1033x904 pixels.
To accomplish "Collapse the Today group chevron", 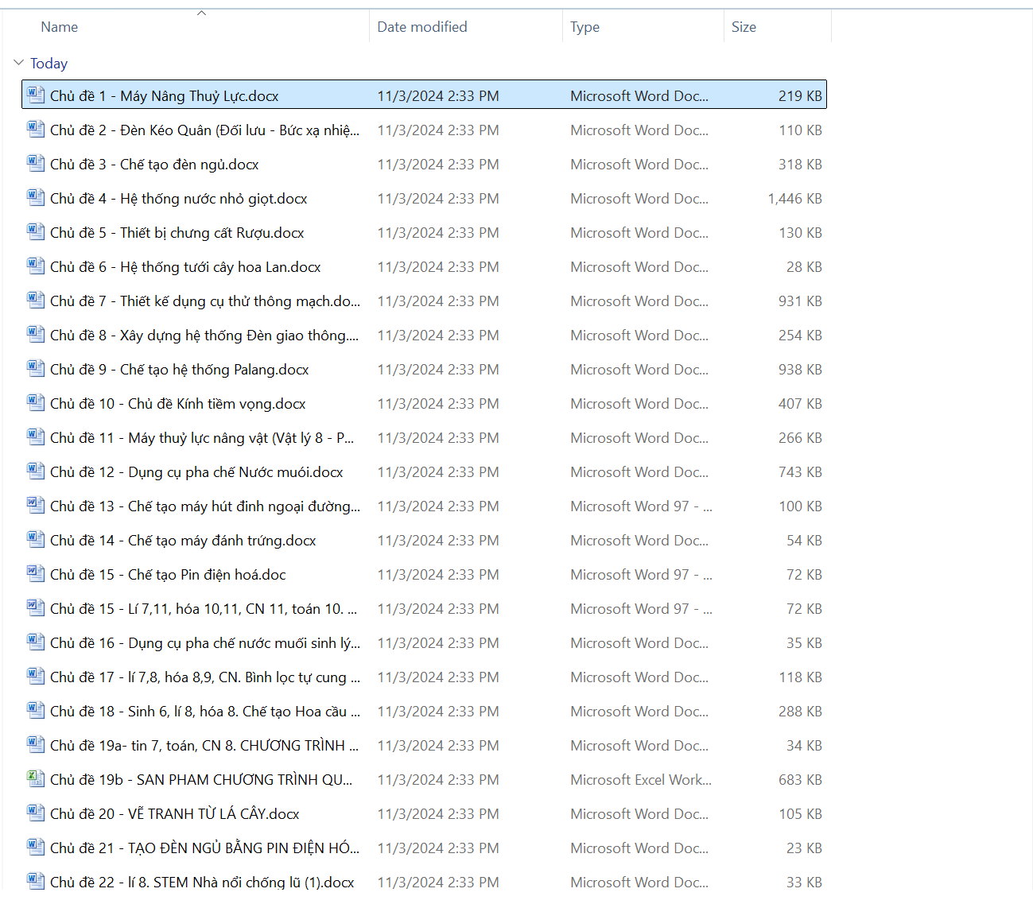I will coord(19,63).
